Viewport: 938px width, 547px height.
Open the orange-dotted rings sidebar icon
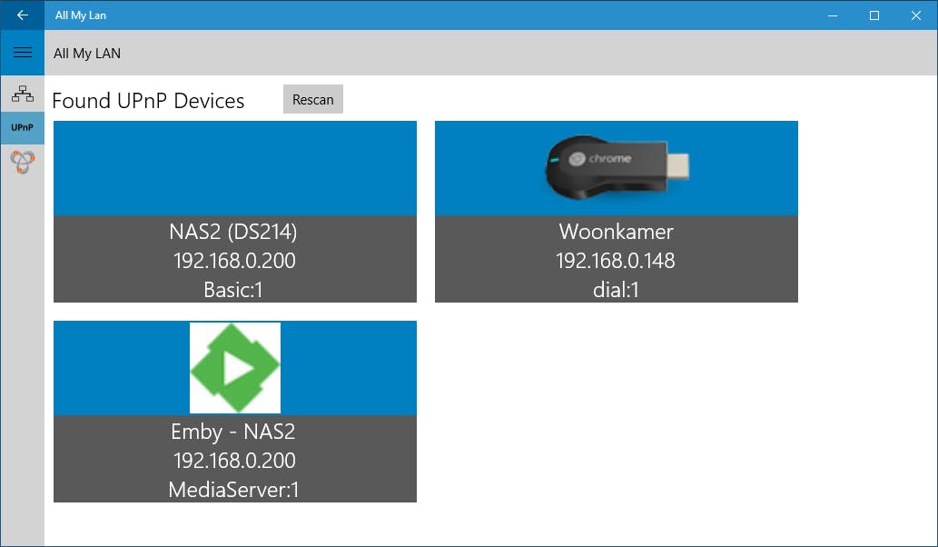coord(23,163)
